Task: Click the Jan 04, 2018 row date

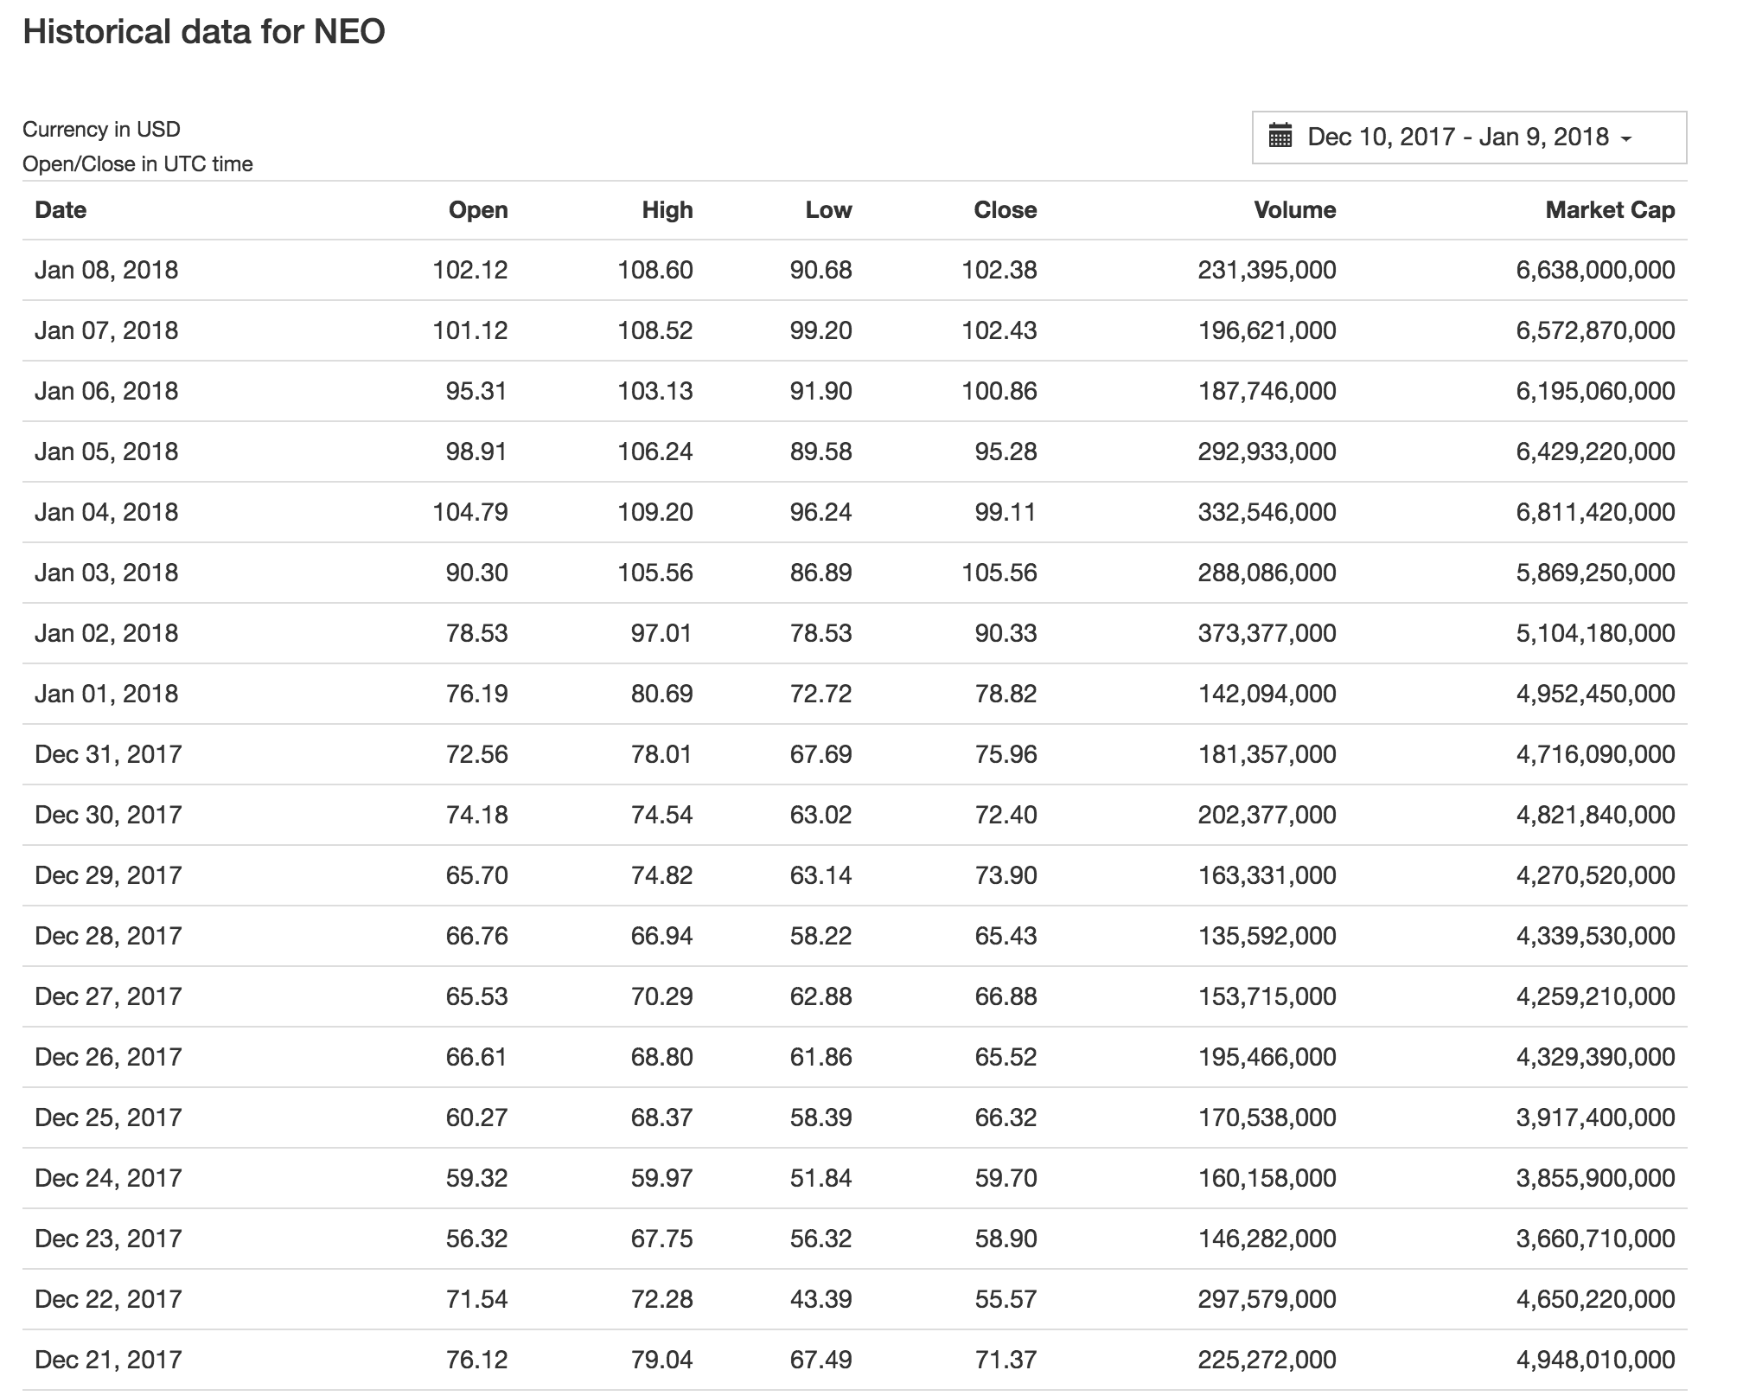Action: click(x=106, y=512)
